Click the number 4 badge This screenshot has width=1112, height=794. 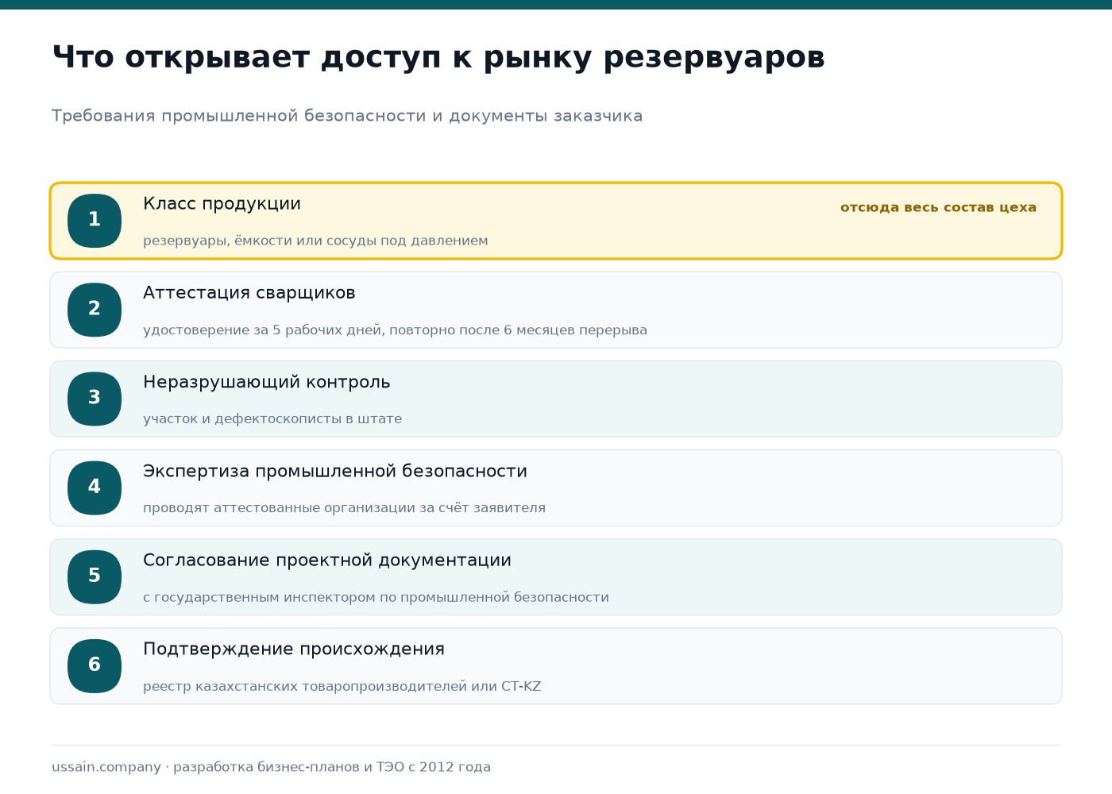pyautogui.click(x=95, y=488)
